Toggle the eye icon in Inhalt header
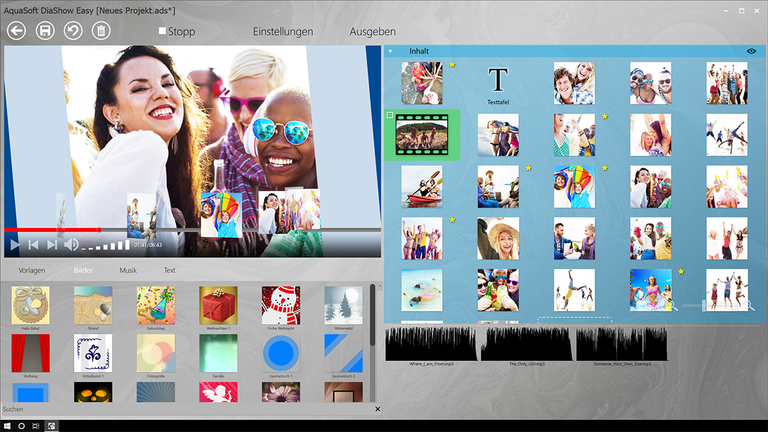This screenshot has width=768, height=432. pos(751,52)
